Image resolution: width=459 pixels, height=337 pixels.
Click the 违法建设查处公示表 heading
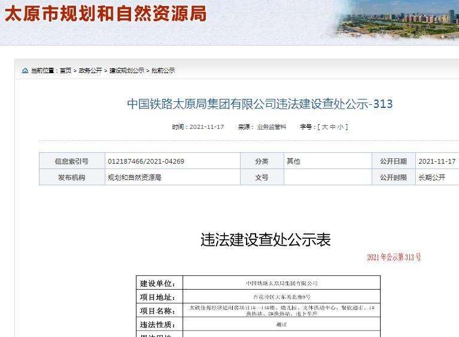266,240
